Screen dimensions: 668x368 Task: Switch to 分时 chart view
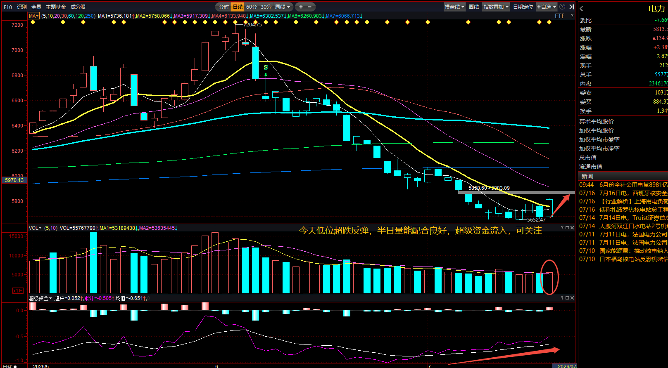click(223, 7)
